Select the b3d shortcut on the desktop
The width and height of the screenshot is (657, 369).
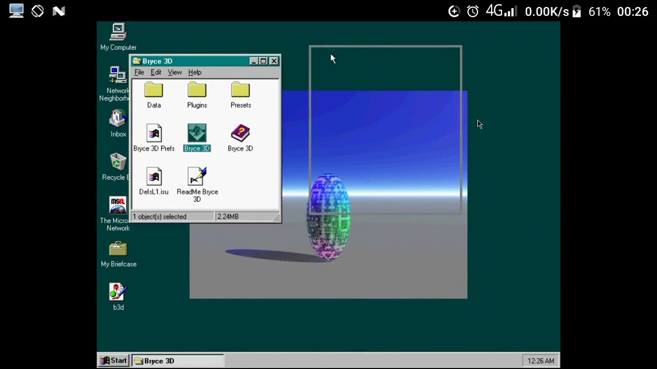pyautogui.click(x=118, y=292)
